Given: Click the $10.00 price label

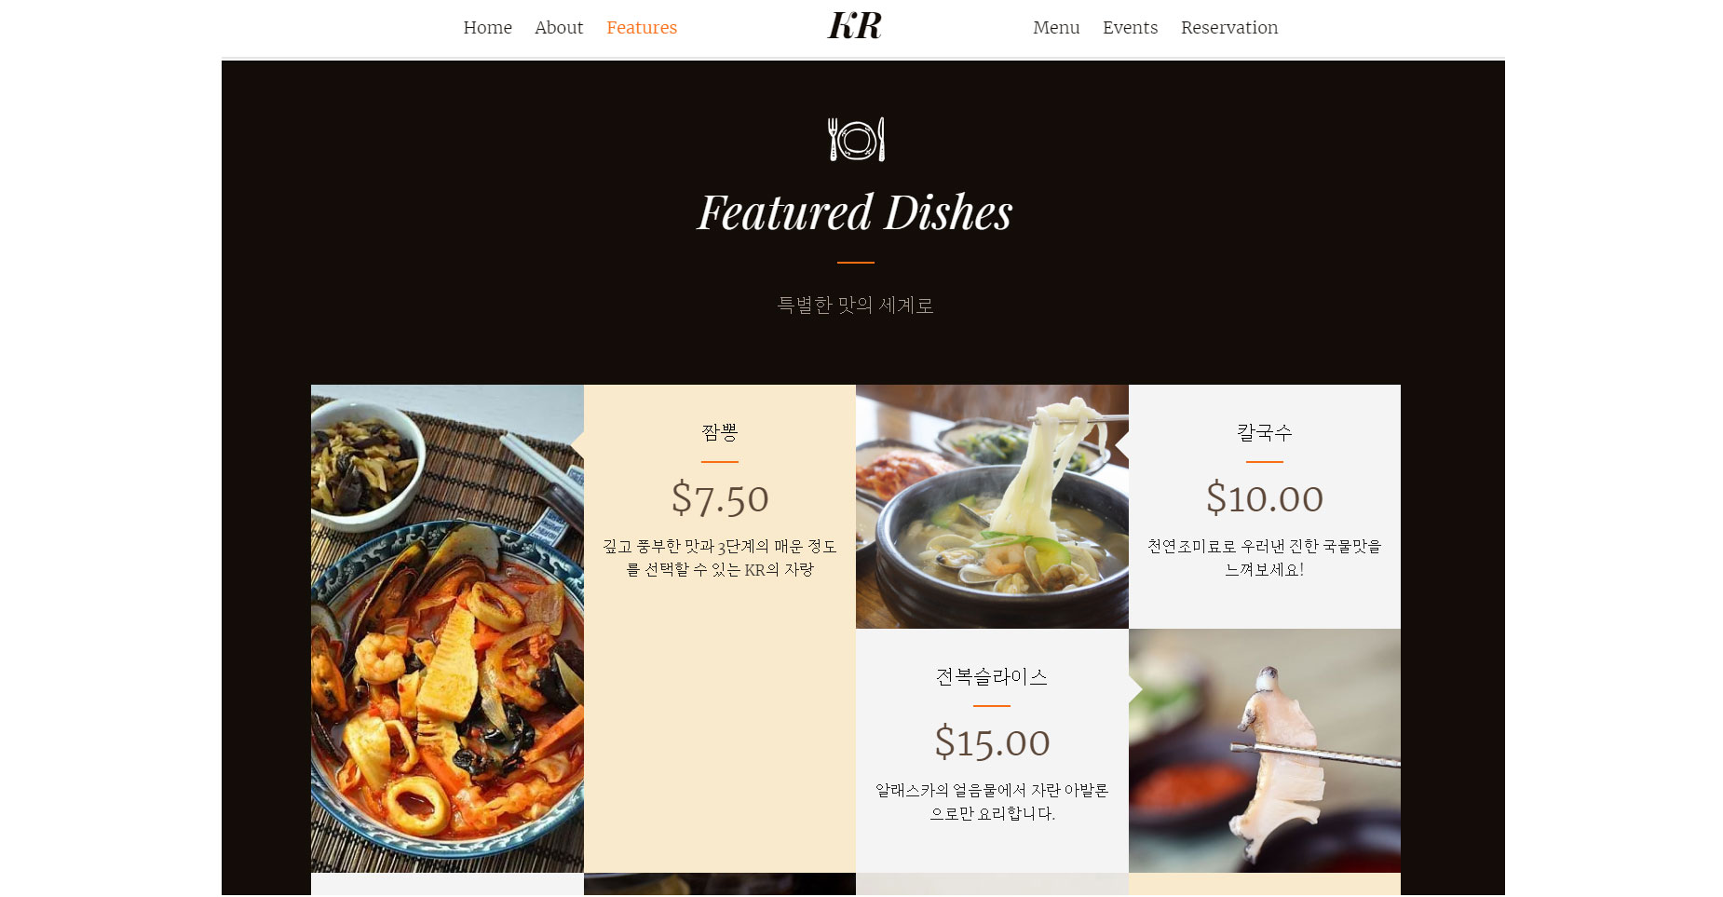Looking at the screenshot, I should (x=1265, y=498).
